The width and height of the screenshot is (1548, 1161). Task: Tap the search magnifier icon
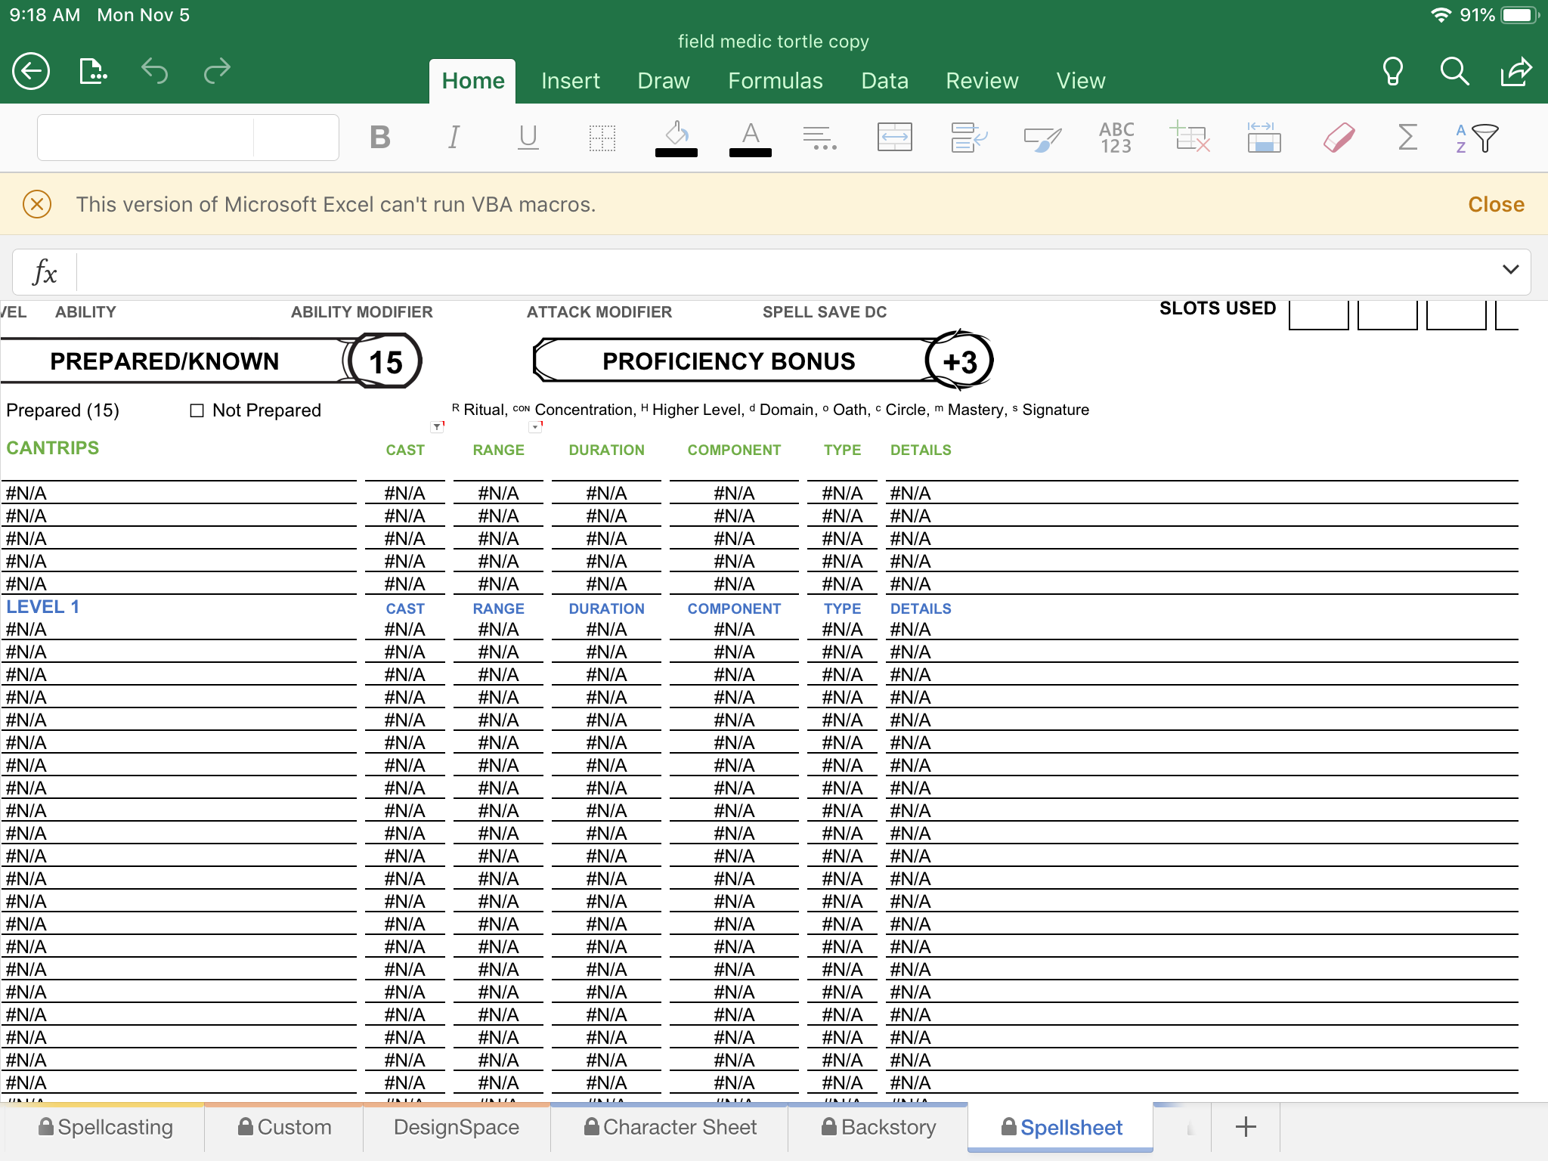tap(1454, 72)
